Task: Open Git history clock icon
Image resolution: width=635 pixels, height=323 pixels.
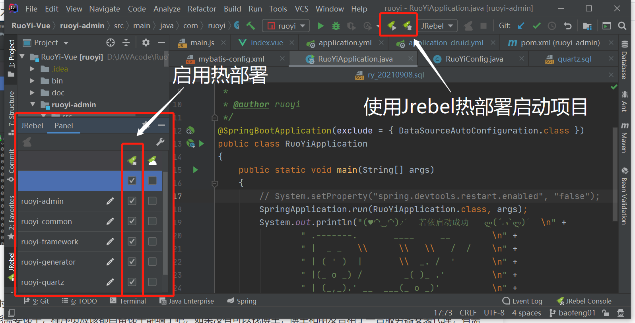Action: click(x=552, y=26)
